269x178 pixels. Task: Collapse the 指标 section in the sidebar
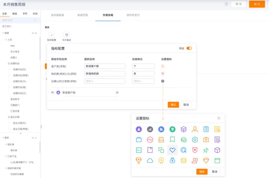point(3,138)
